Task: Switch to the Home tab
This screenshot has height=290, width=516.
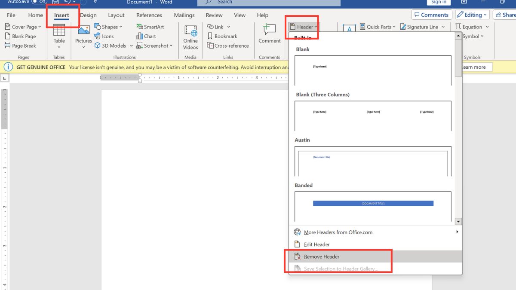Action: [x=36, y=15]
